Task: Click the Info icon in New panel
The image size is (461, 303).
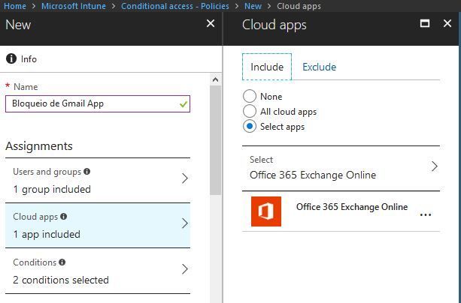Action: (x=11, y=59)
